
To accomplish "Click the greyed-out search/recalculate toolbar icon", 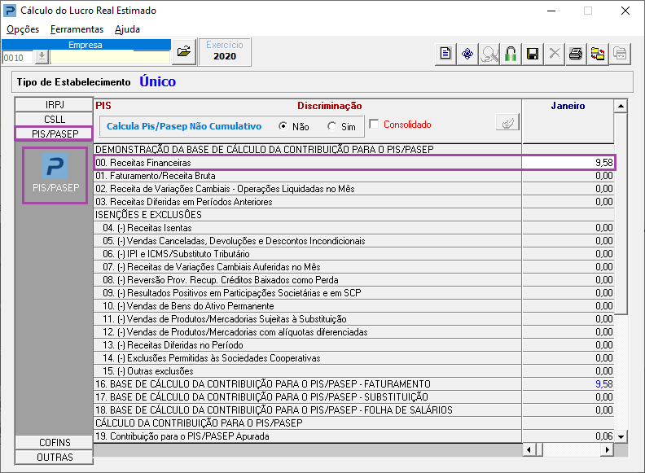I will pyautogui.click(x=489, y=54).
